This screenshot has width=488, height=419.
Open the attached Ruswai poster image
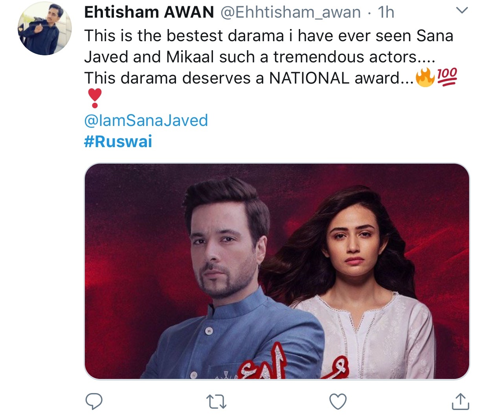(x=277, y=271)
